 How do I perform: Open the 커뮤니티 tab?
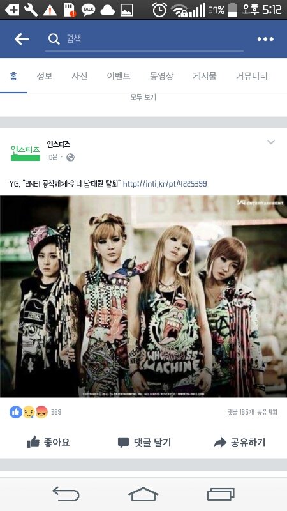tap(251, 76)
